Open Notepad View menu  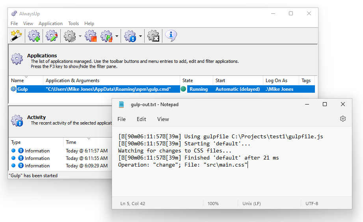point(163,119)
